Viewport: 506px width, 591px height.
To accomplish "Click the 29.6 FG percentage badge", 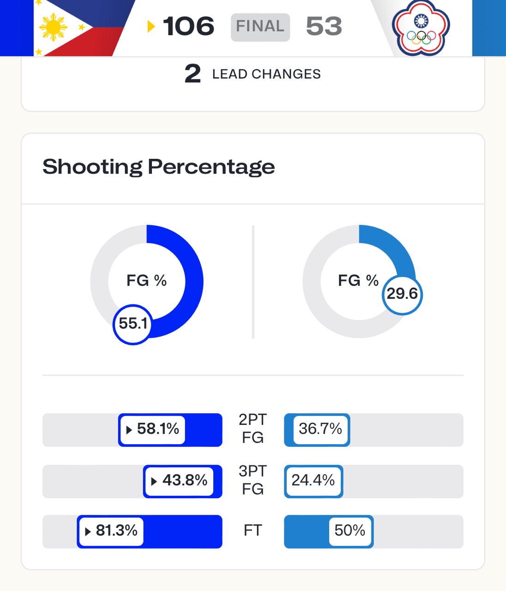I will coord(402,294).
